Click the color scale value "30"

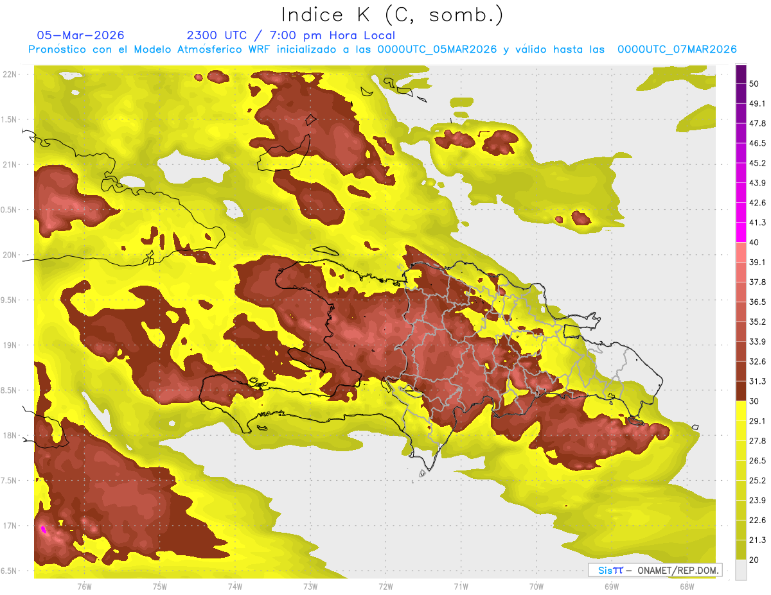pyautogui.click(x=755, y=401)
